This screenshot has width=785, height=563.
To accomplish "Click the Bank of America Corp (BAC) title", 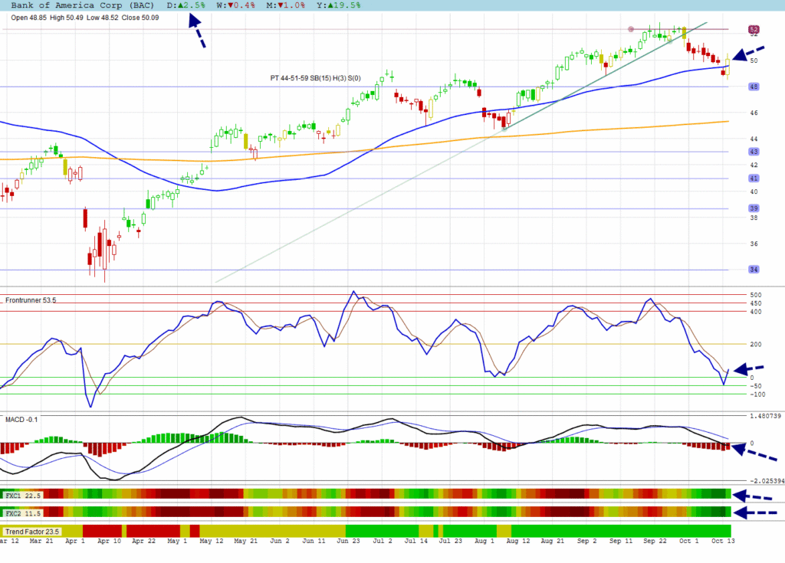I will [83, 5].
